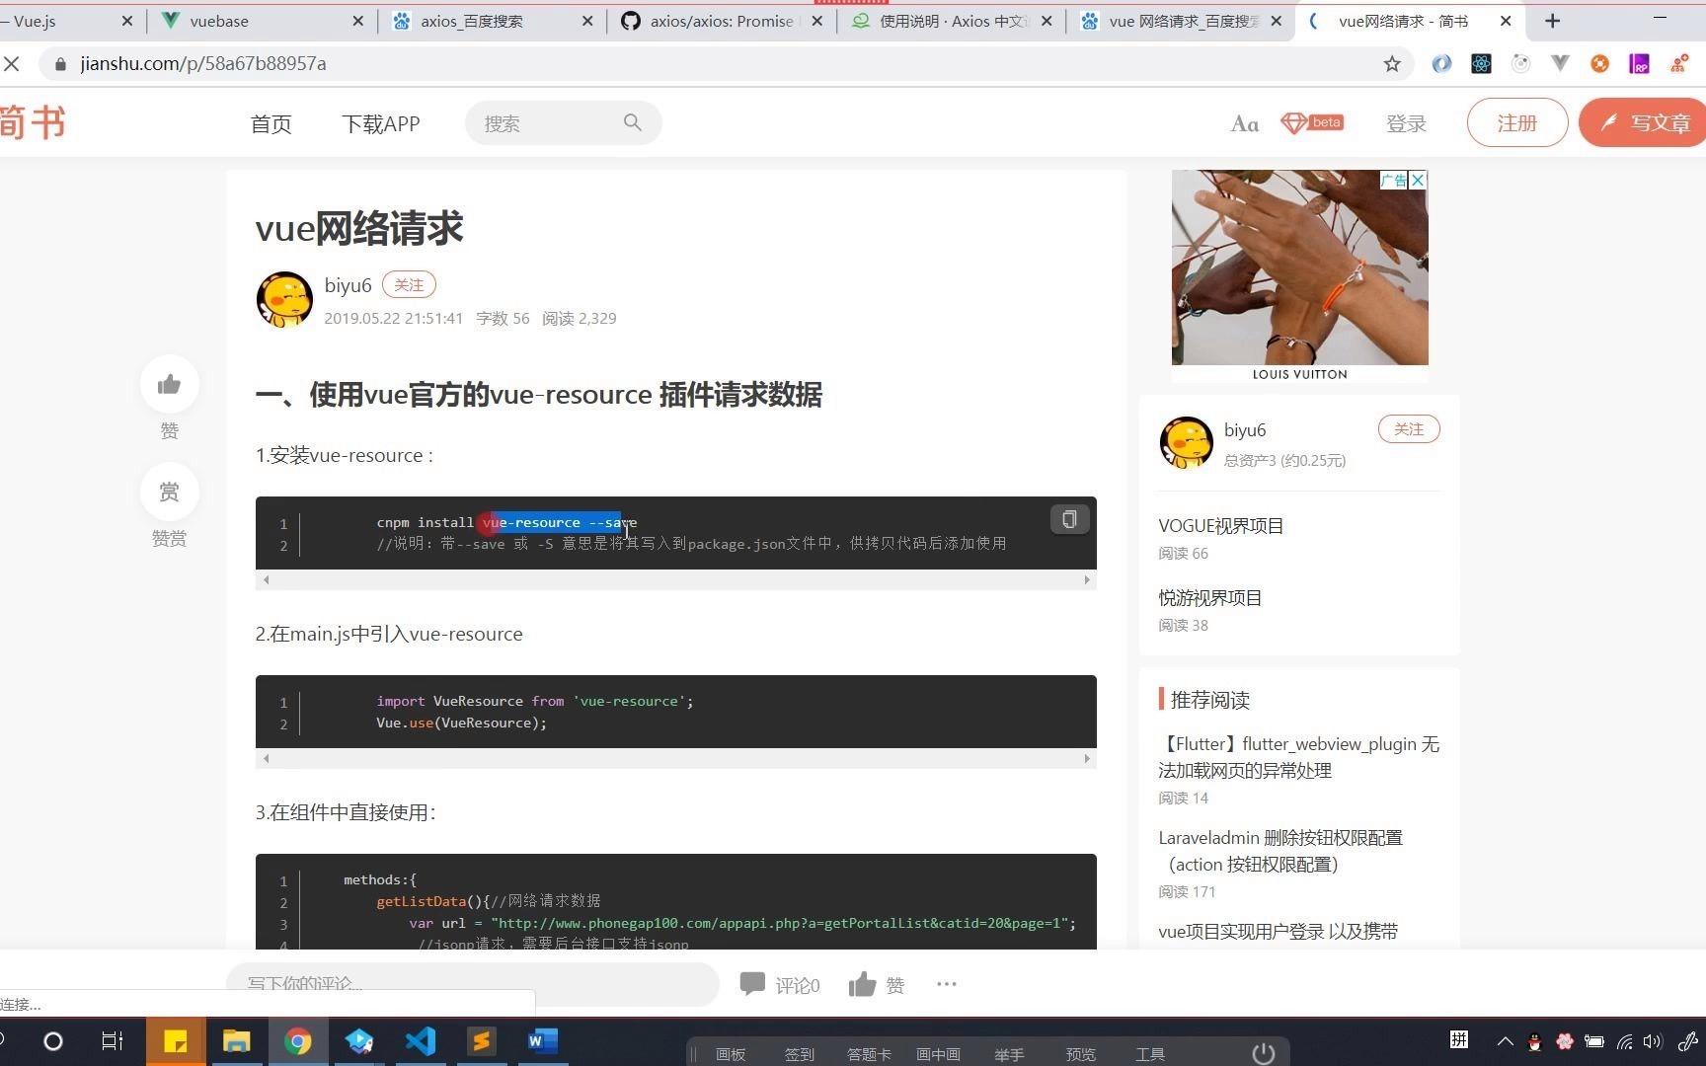The image size is (1706, 1066).
Task: Click the diamond beta icon
Action: pos(1312,122)
